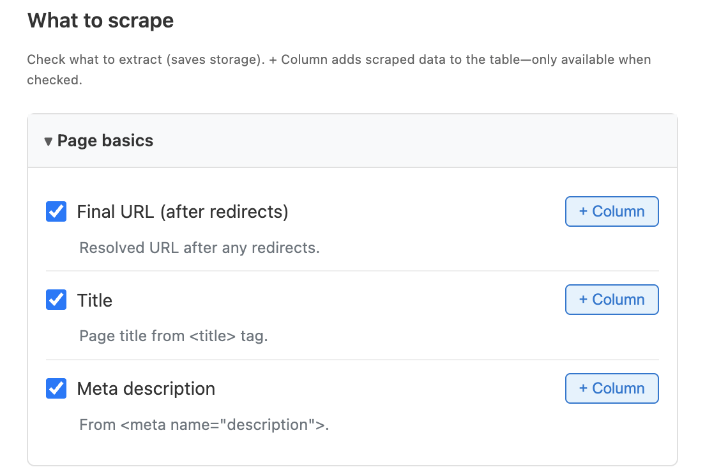Viewport: 705px width, 474px height.
Task: Uncheck the Final URL (after redirects) checkbox
Action: tap(56, 211)
